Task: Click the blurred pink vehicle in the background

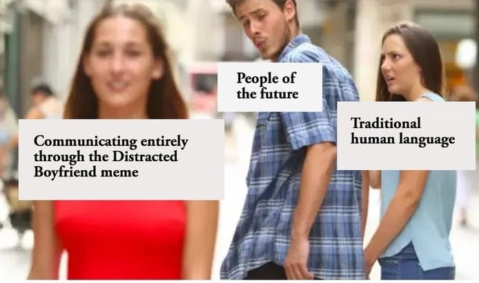Action: pyautogui.click(x=203, y=88)
